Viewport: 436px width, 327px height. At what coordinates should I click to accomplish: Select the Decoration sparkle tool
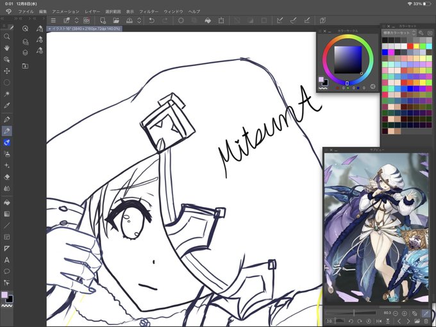[6, 165]
